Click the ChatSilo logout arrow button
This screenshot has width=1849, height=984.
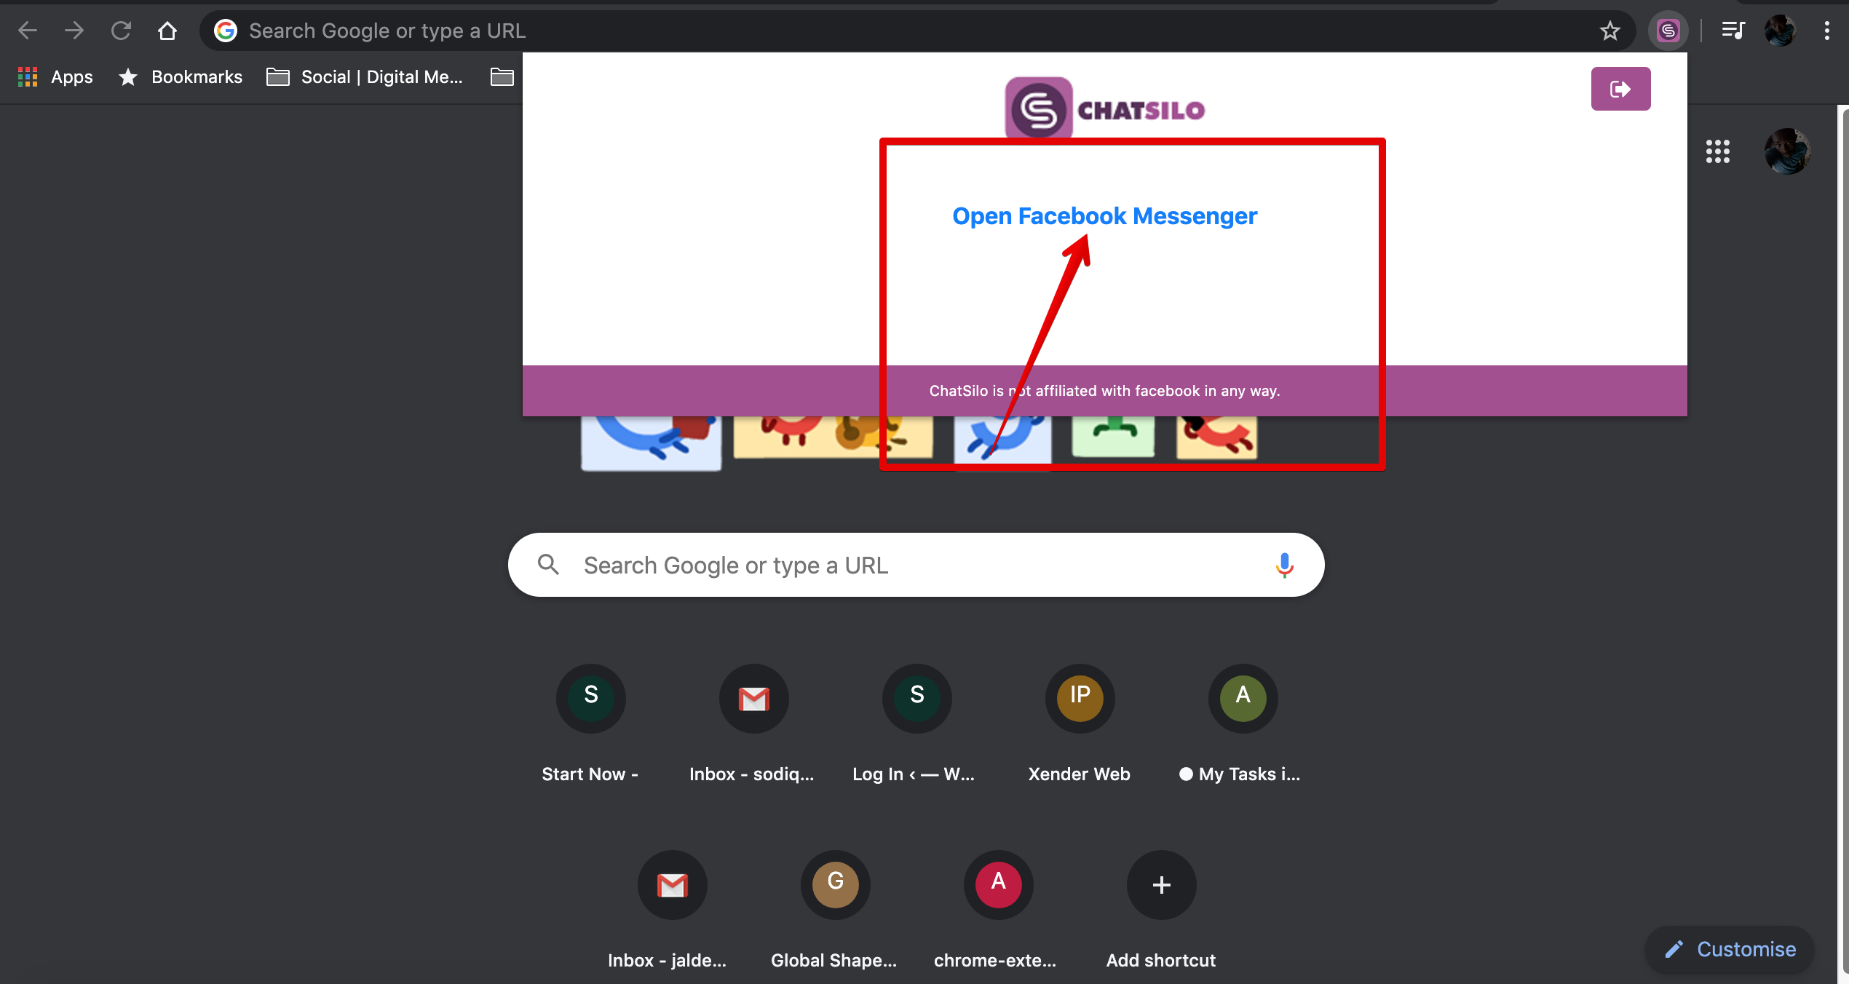(1620, 89)
